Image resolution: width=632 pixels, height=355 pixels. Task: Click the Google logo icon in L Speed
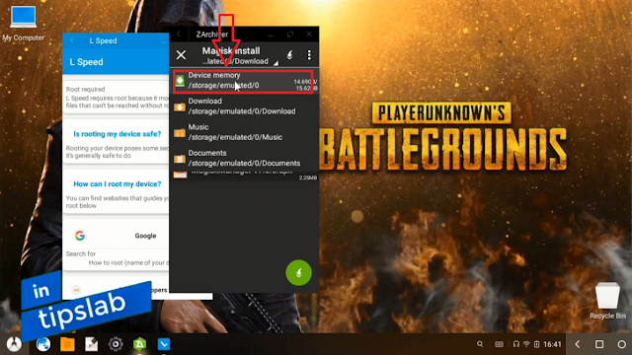click(80, 236)
